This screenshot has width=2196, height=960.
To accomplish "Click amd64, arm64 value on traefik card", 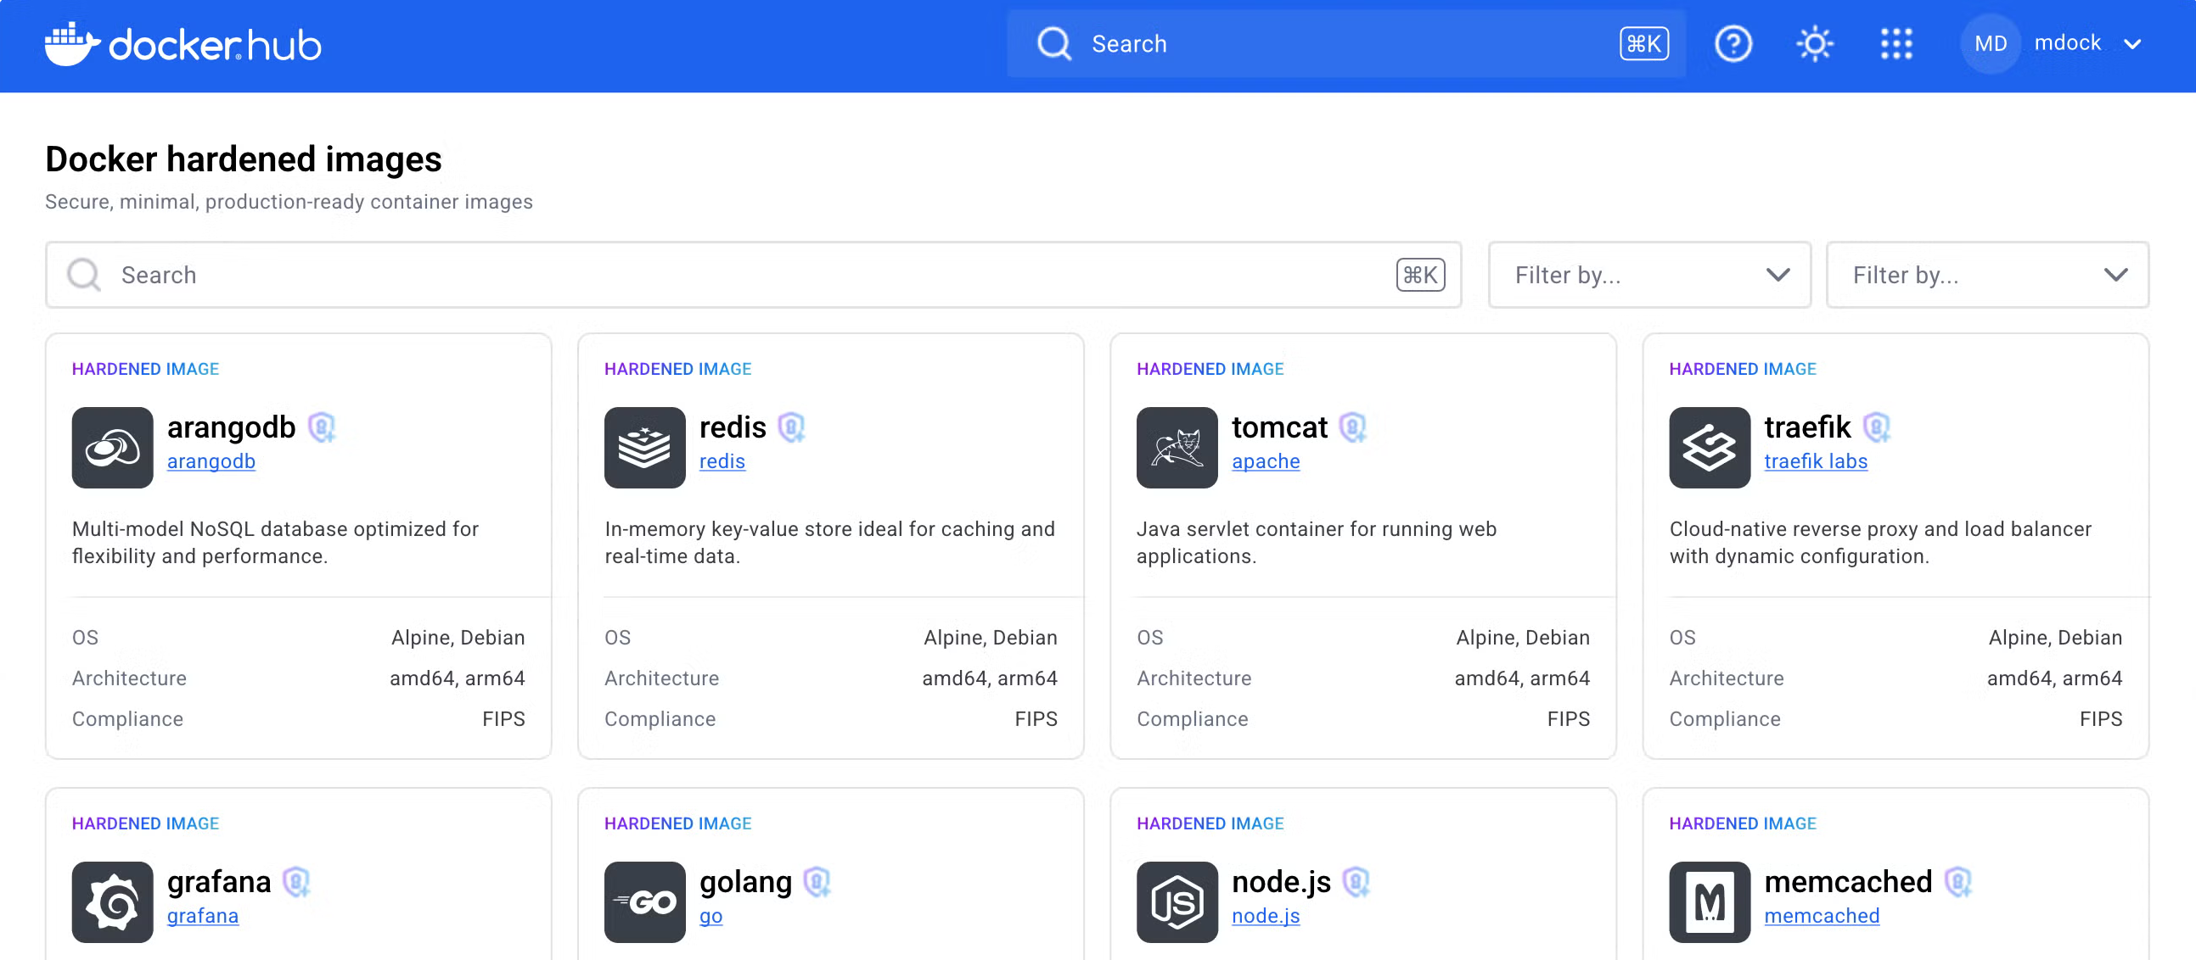I will coord(2054,678).
